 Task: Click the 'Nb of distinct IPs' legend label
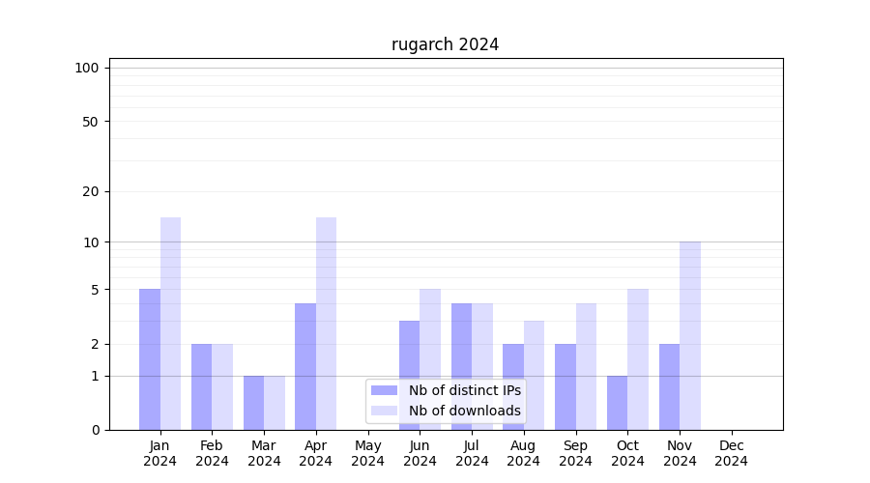pos(464,390)
